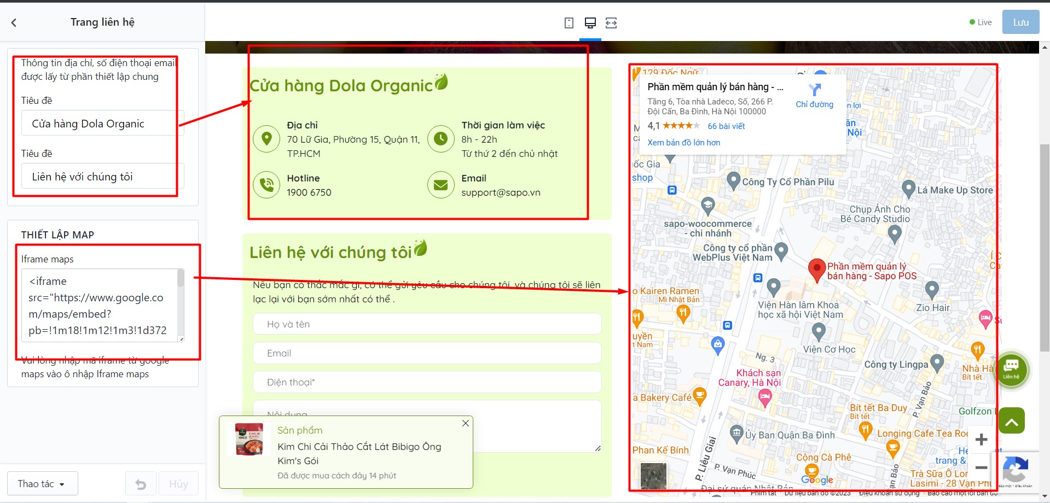Edit the 'Cửa hàng Dola Organic' title field
Image resolution: width=1050 pixels, height=503 pixels.
(x=102, y=124)
